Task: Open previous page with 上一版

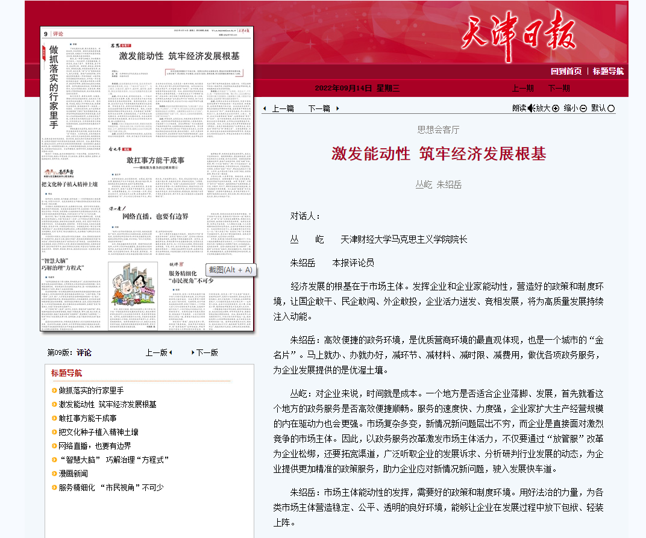Action: point(158,352)
